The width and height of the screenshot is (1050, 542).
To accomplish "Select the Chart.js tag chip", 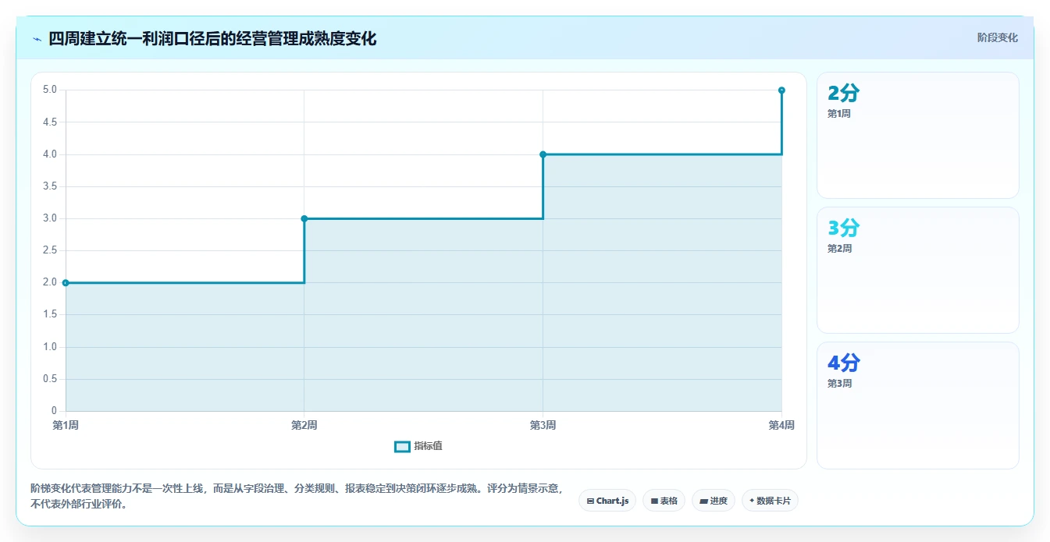I will pyautogui.click(x=607, y=501).
